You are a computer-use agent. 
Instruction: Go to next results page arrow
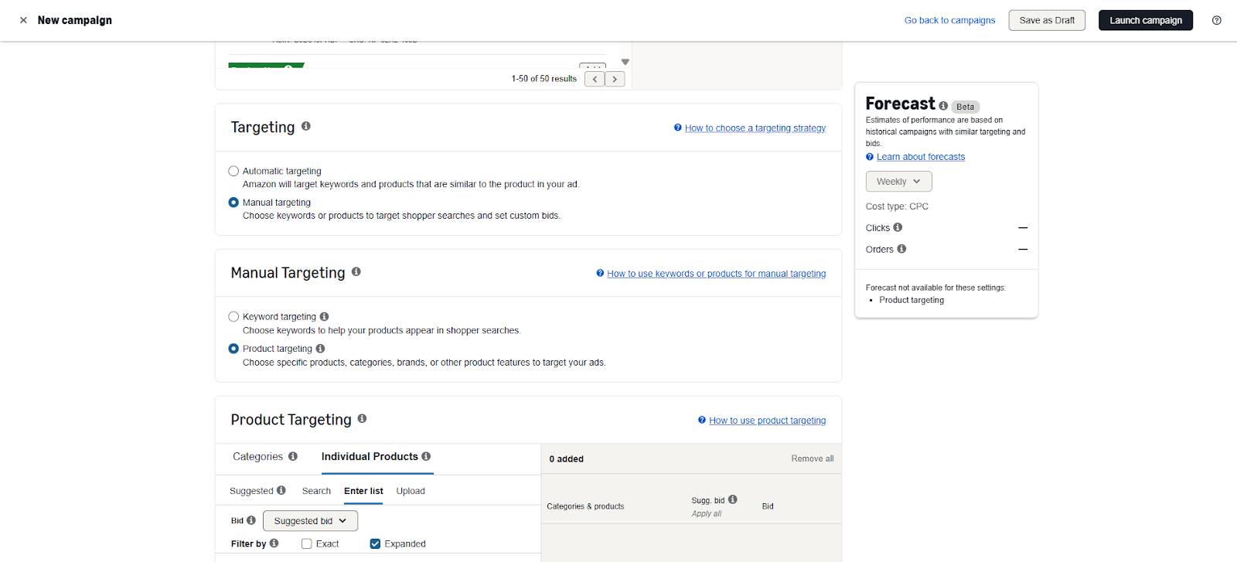tap(615, 79)
